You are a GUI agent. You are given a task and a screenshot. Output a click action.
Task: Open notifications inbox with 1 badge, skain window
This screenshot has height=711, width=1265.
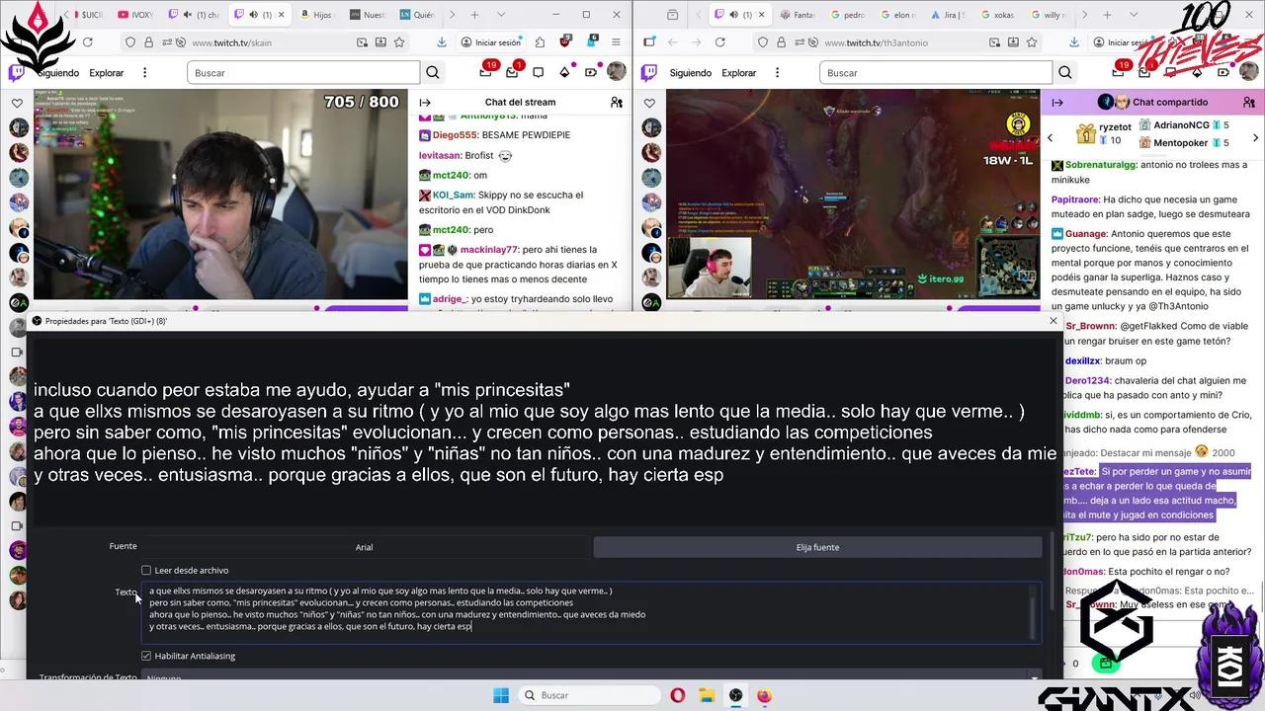(x=512, y=71)
